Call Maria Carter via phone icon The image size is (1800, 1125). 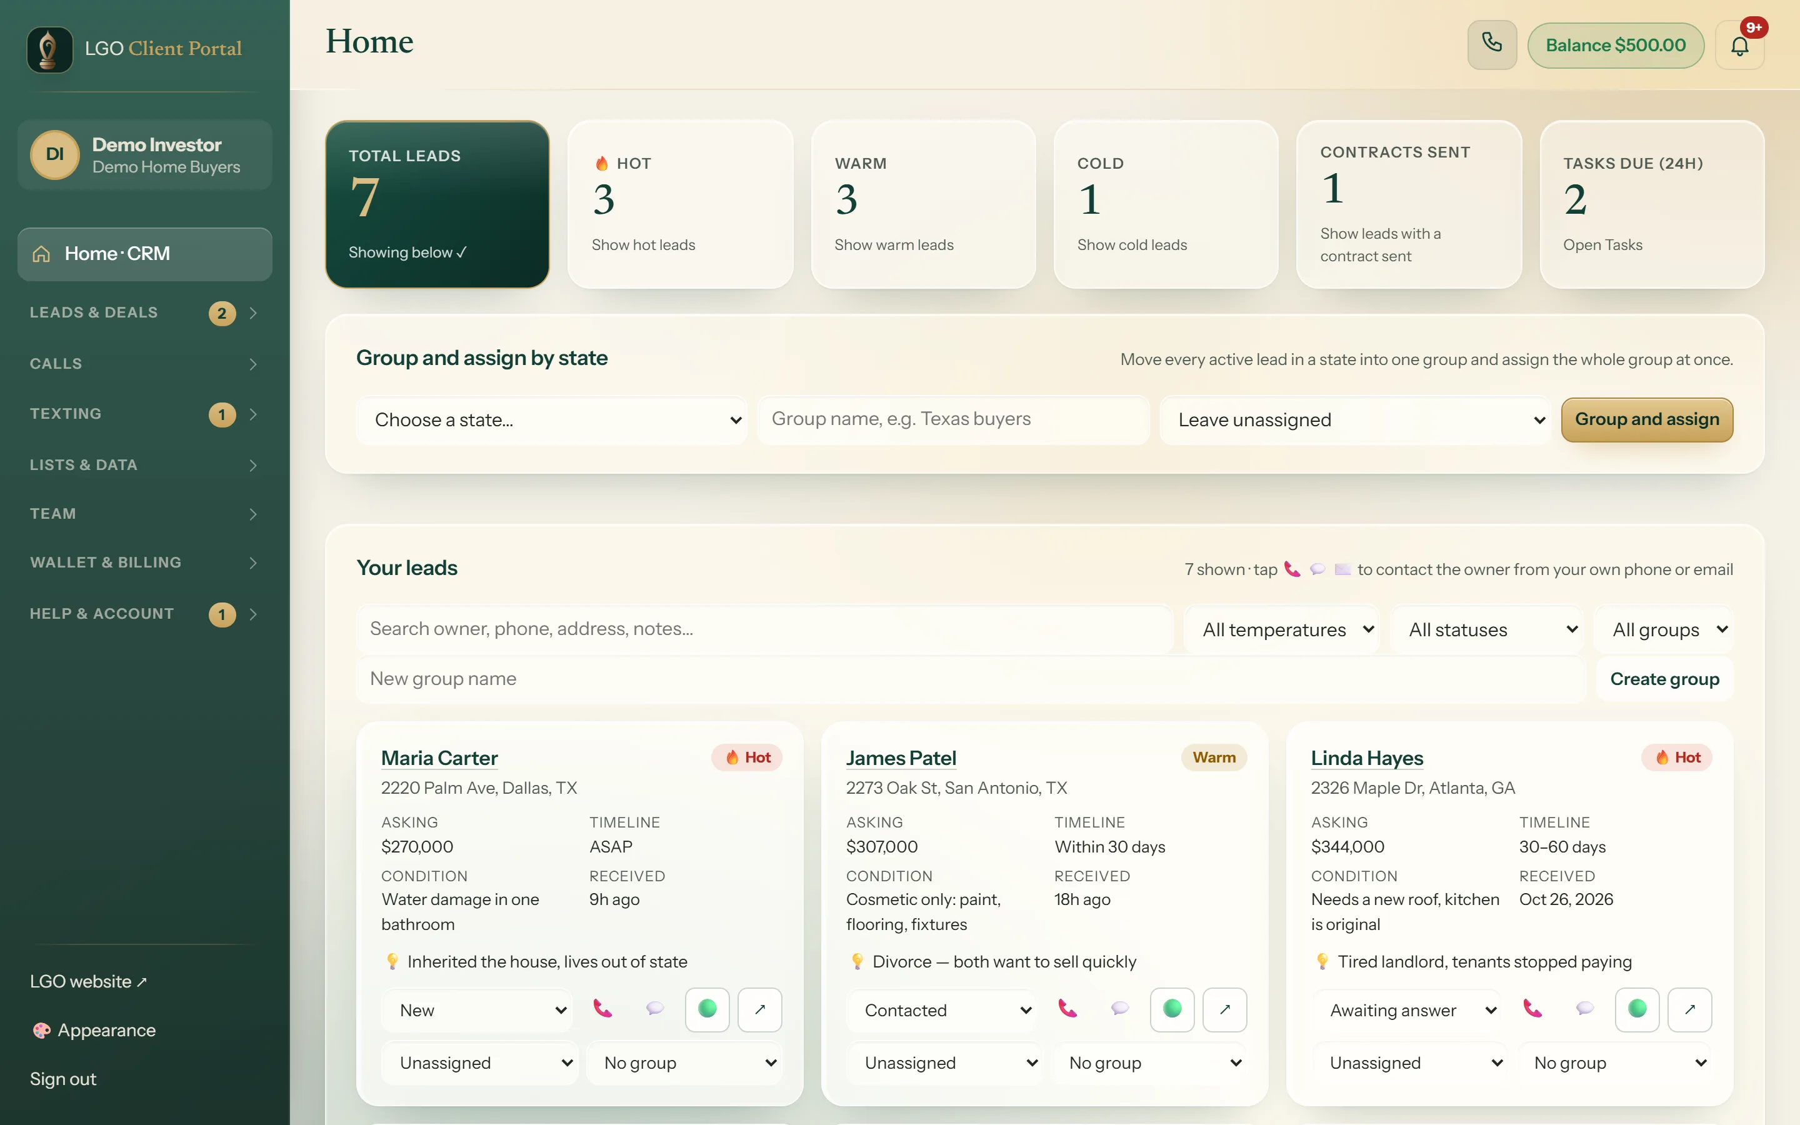602,1009
